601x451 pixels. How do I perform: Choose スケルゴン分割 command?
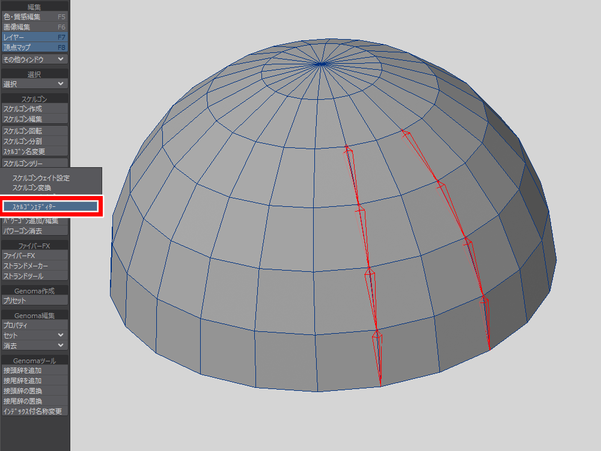coord(34,141)
